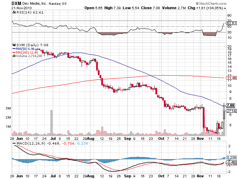Click the 29Aug label below the volume bars
Screen dimensions: 237x179
[x=88, y=138]
